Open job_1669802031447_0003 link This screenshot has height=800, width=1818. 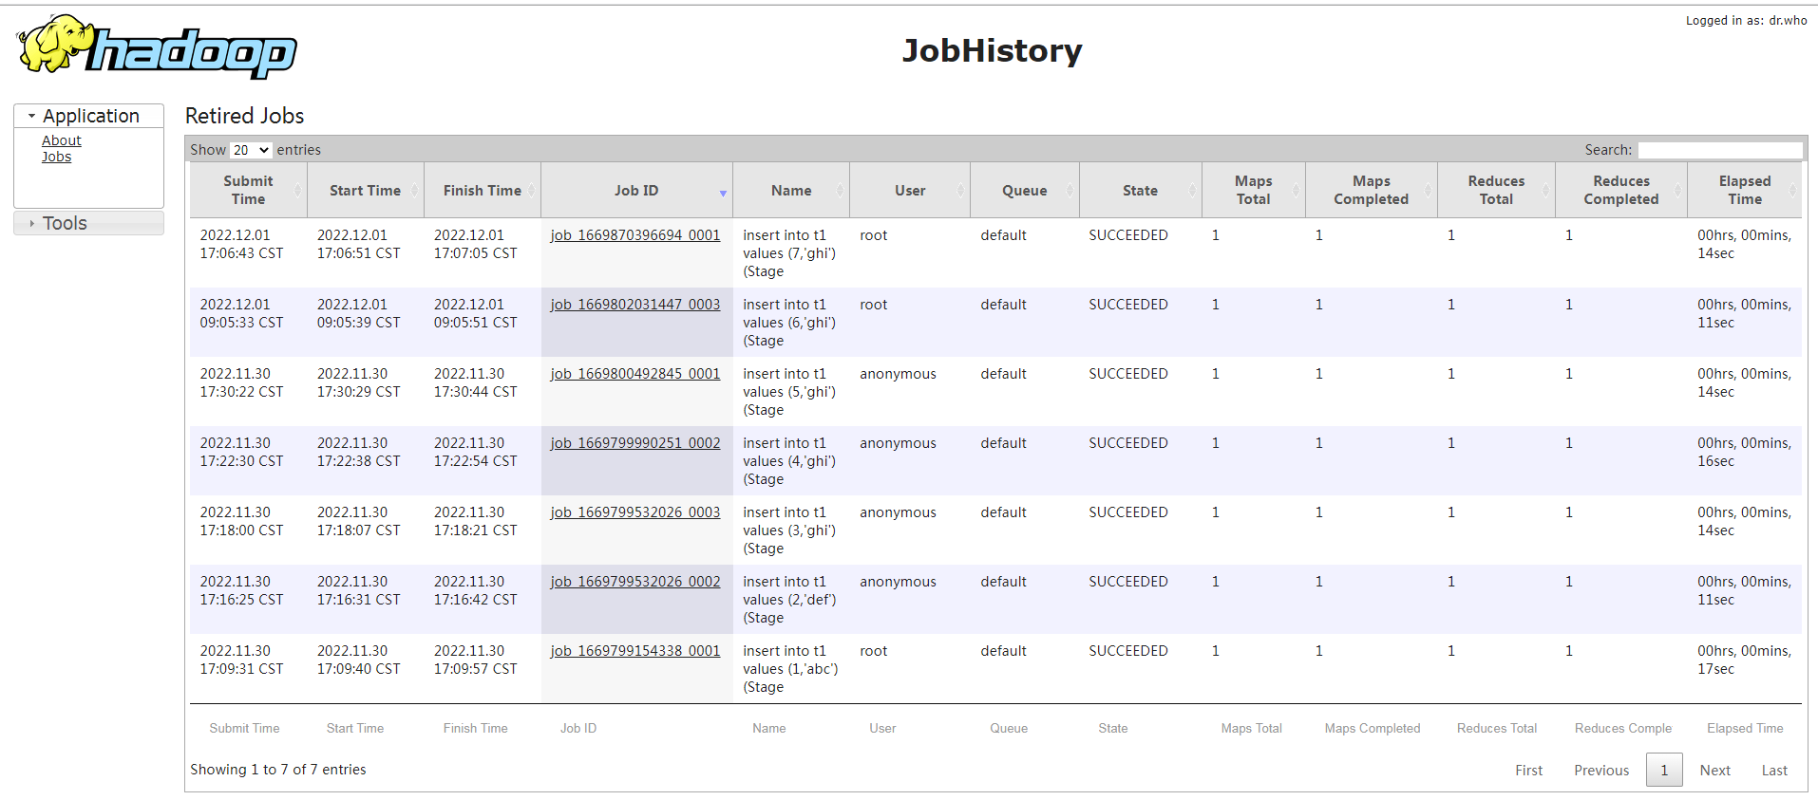pos(635,305)
